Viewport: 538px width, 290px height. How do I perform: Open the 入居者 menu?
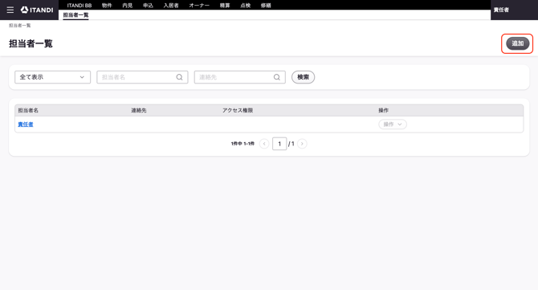[x=171, y=6]
